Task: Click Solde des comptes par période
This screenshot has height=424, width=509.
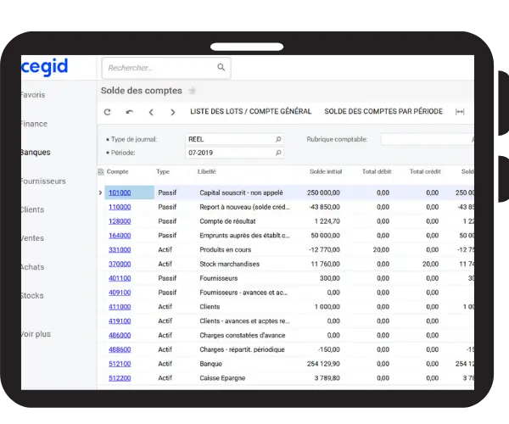Action: pyautogui.click(x=383, y=112)
